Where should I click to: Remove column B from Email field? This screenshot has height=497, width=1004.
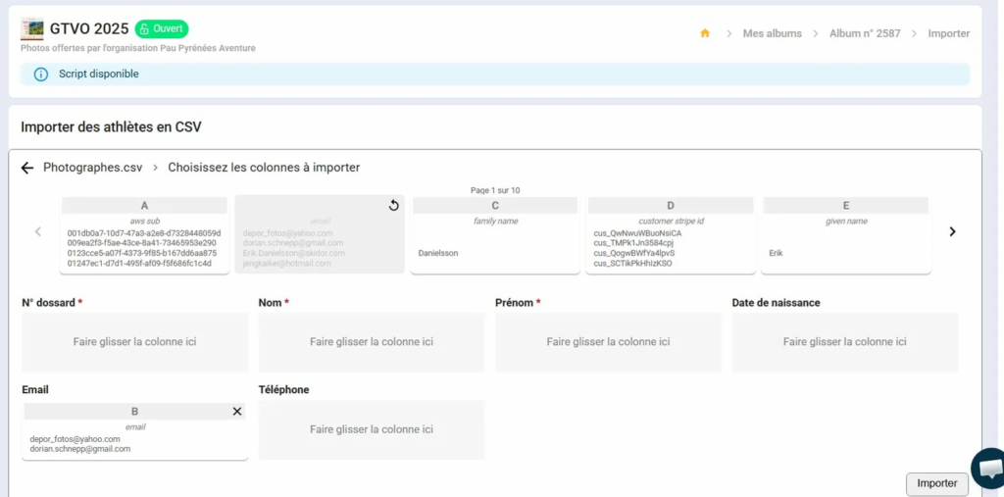point(236,412)
